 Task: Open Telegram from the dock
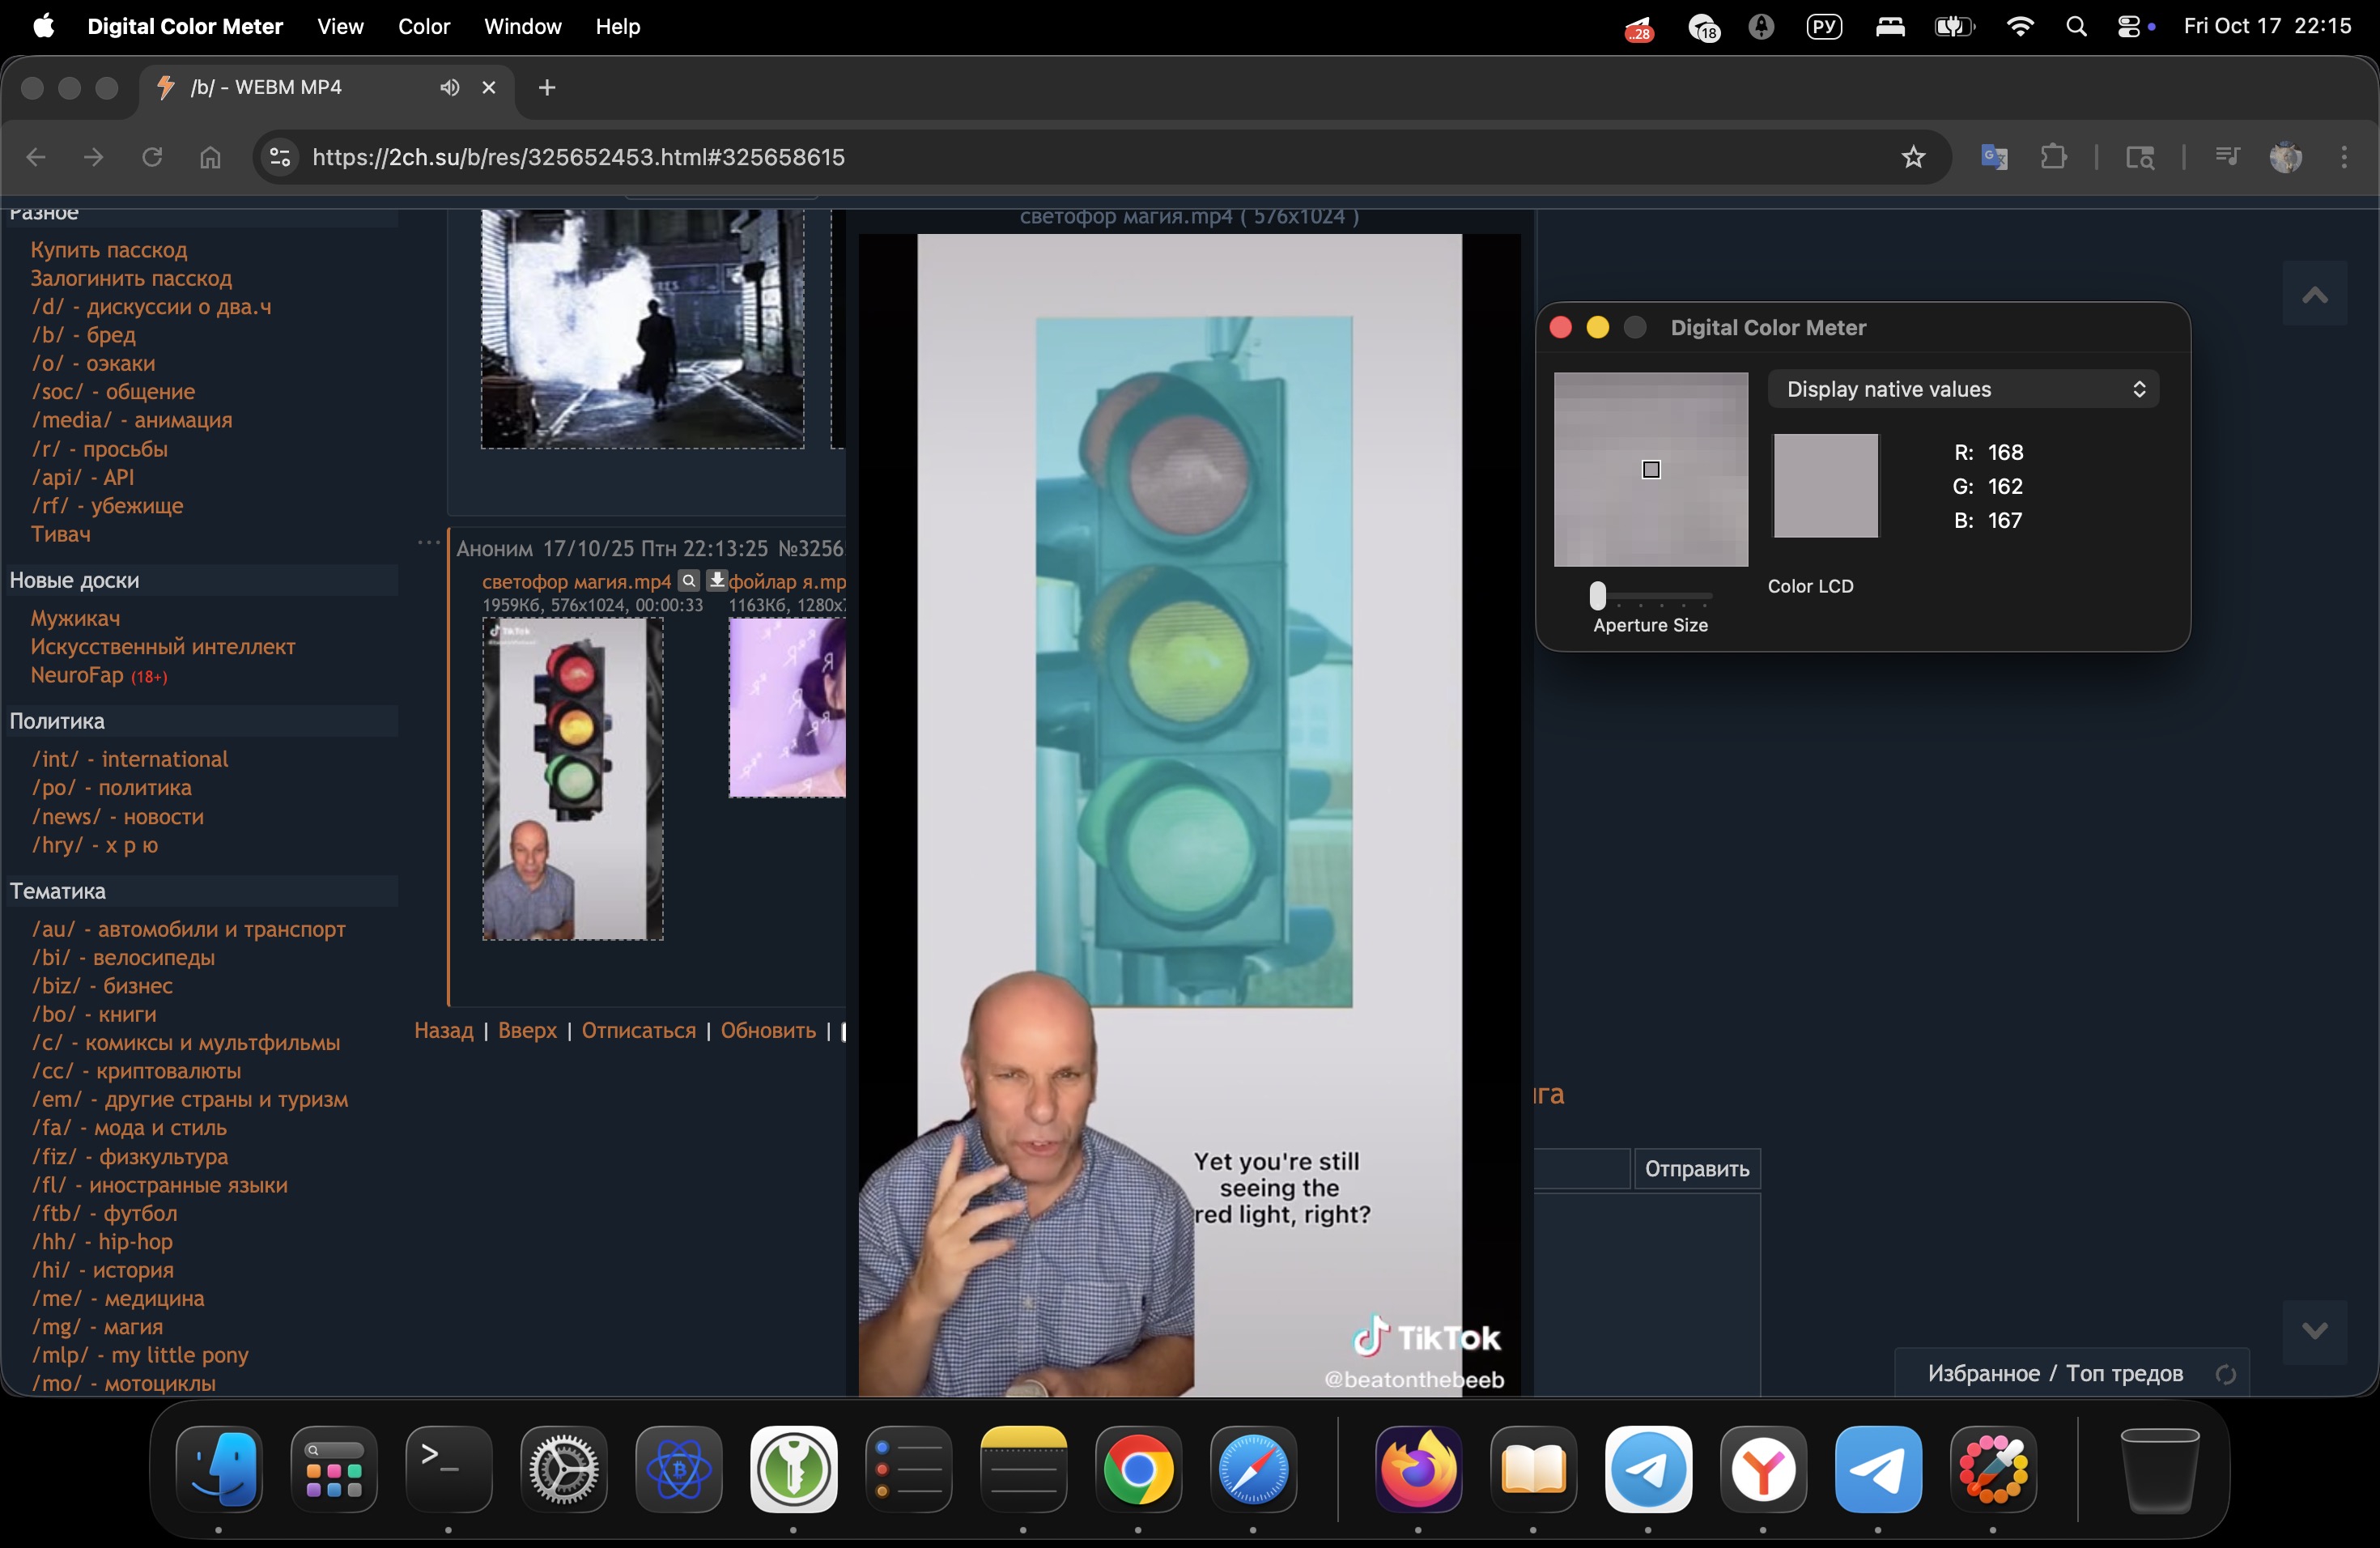[1648, 1469]
